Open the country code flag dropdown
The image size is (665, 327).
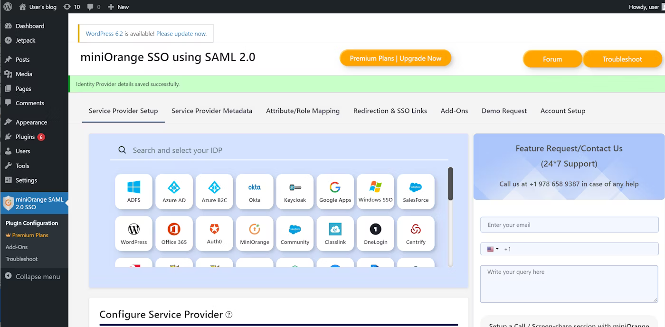tap(493, 249)
